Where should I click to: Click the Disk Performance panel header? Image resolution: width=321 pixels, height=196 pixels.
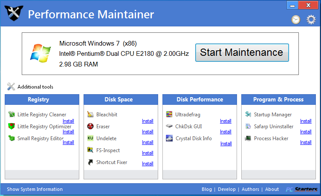200,99
